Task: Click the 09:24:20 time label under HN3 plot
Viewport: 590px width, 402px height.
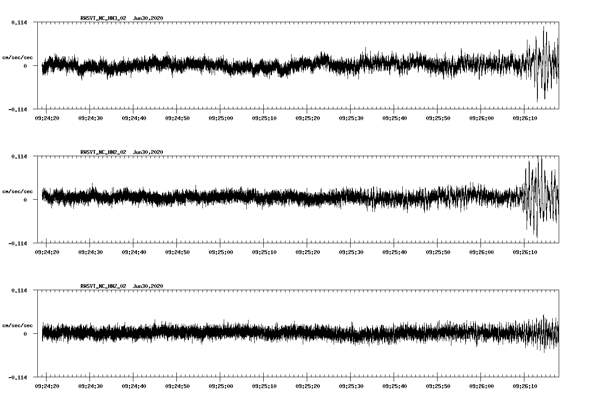Action: tap(47, 118)
